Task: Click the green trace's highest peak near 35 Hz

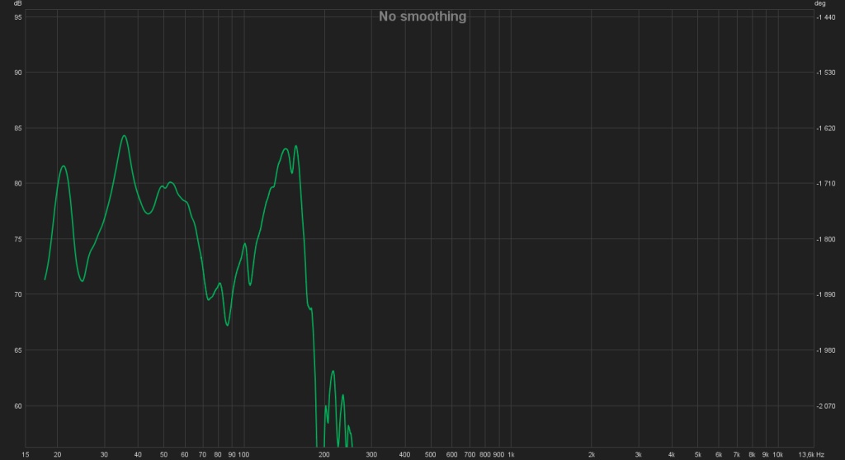Action: pyautogui.click(x=124, y=136)
